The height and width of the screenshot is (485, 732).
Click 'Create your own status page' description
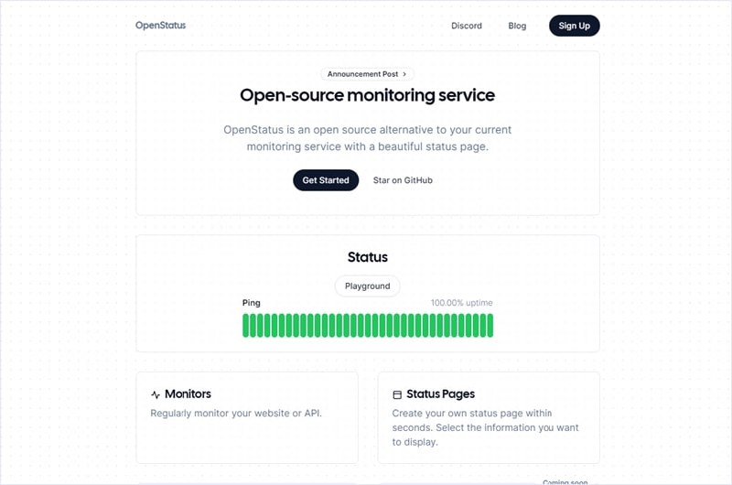pos(486,427)
